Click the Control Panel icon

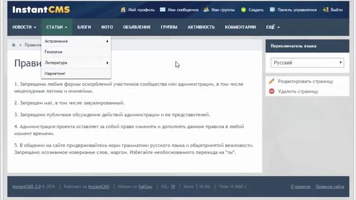[272, 9]
